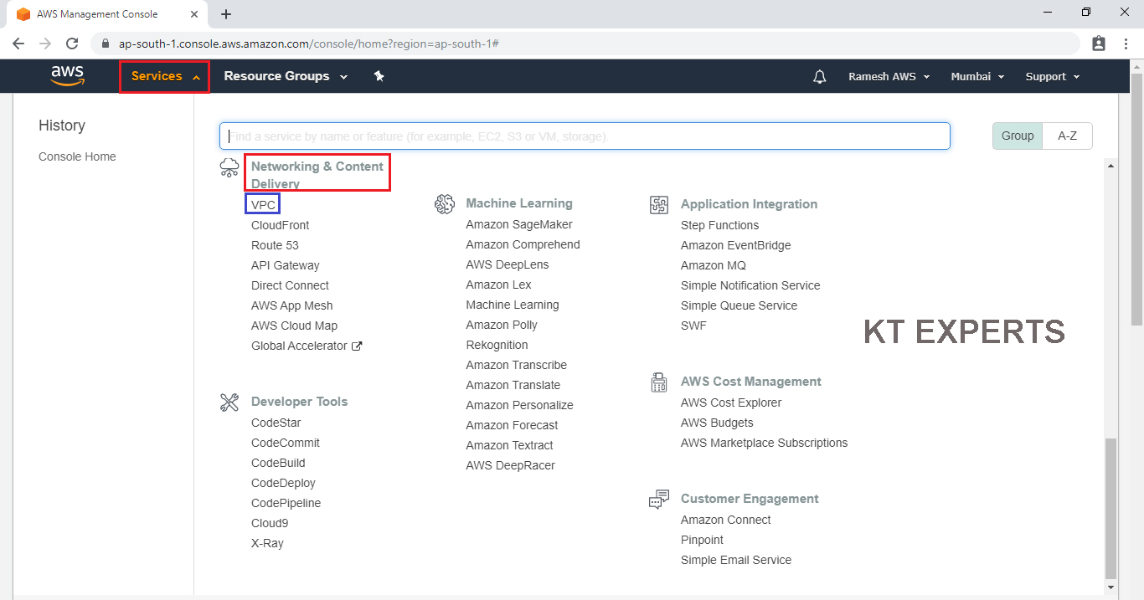This screenshot has height=600, width=1144.
Task: Open Simple Queue Service
Action: tap(739, 305)
